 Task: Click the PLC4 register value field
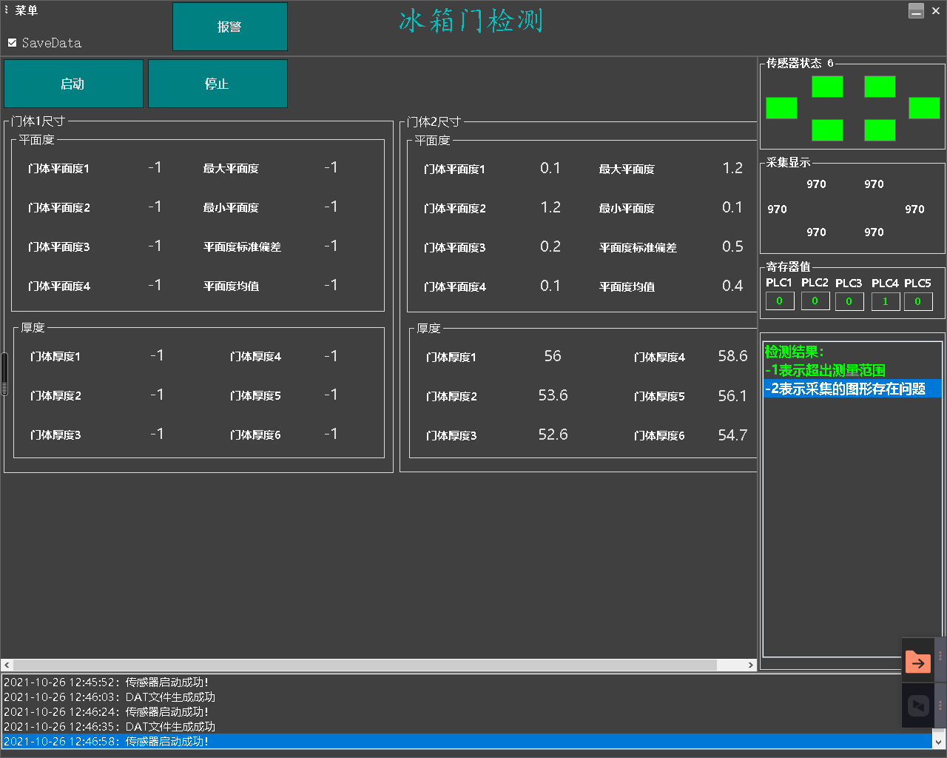pyautogui.click(x=886, y=301)
